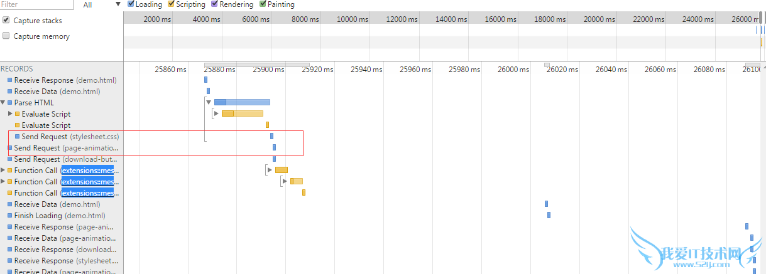
Task: Click the RECORDS header
Action: (x=17, y=69)
